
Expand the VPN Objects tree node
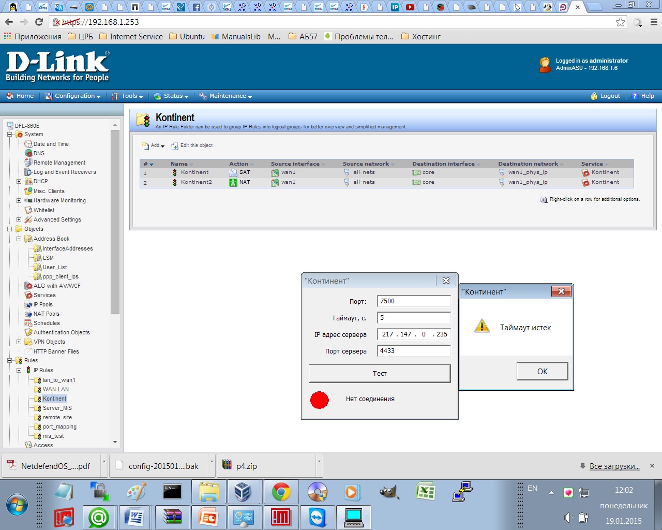[x=19, y=342]
